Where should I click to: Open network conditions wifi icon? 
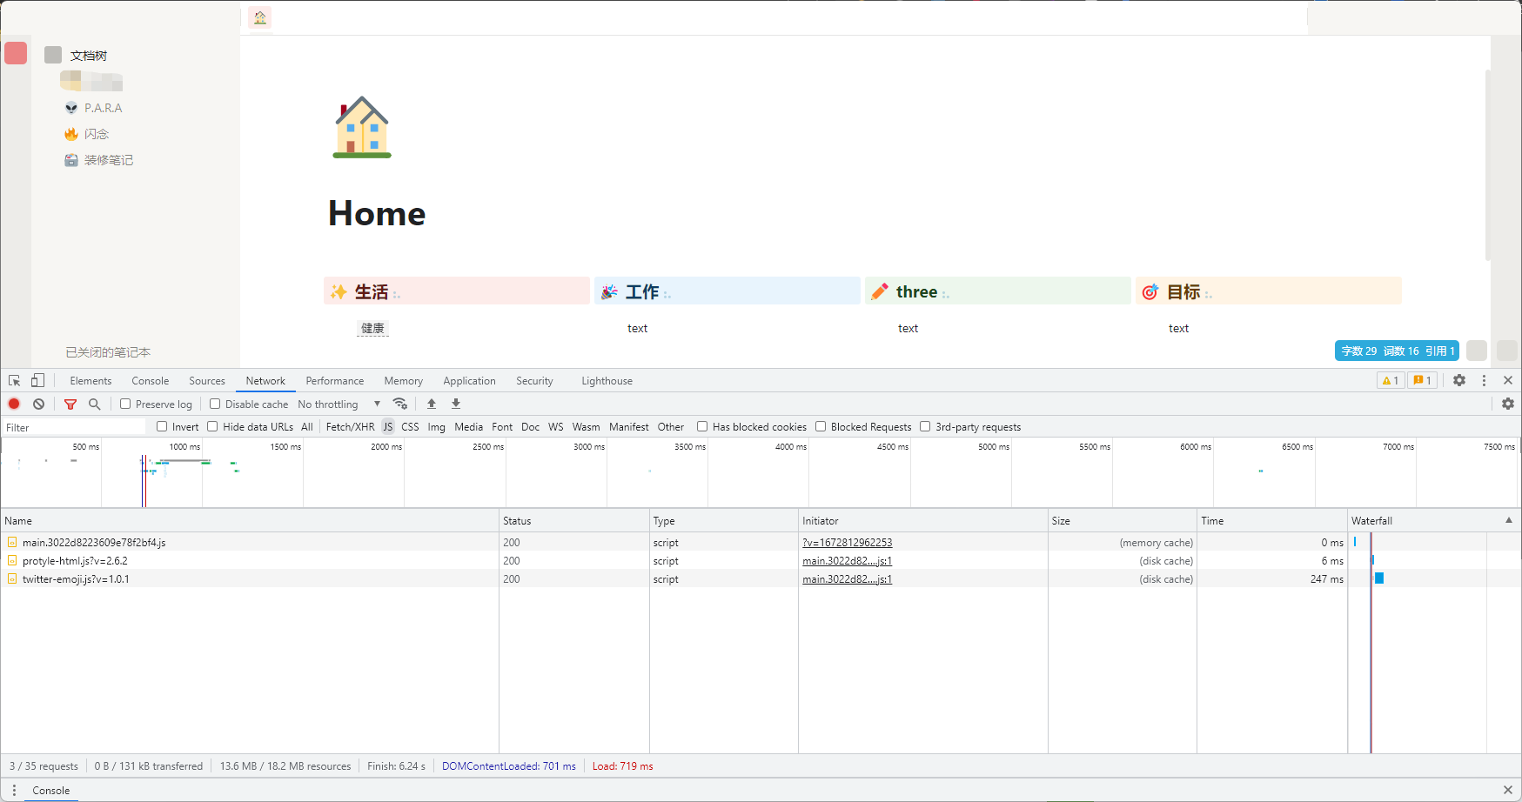[x=400, y=404]
